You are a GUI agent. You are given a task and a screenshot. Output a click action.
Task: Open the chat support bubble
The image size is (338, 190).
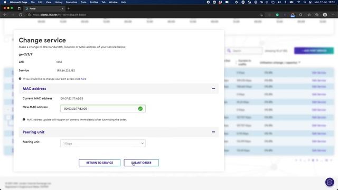[330, 182]
